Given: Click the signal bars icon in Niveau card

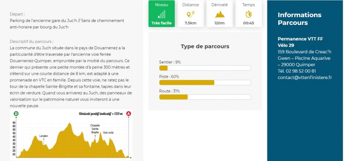Looking at the screenshot, I should tap(162, 15).
